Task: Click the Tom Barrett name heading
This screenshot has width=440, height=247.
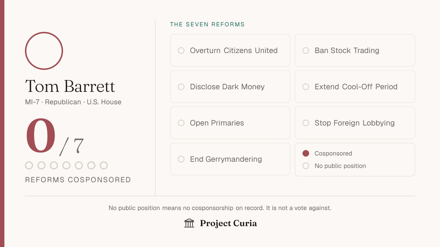Action: click(70, 86)
